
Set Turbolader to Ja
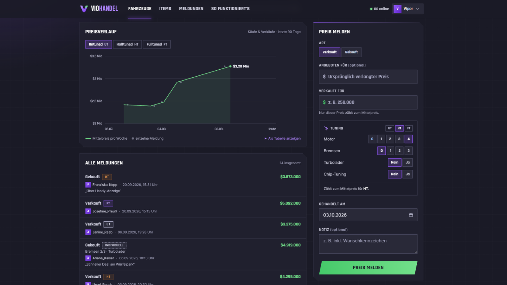[x=408, y=162]
